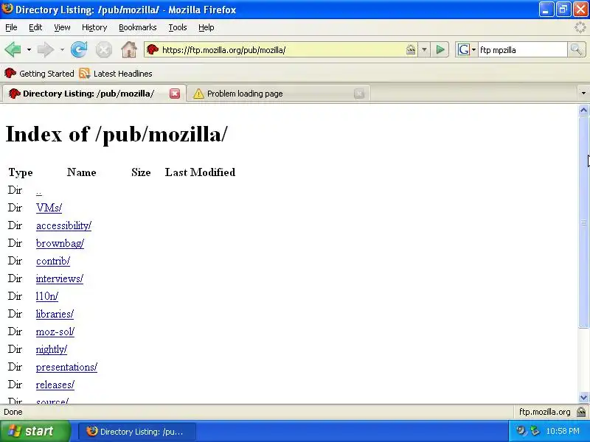Close the Problem loading page tab

359,94
